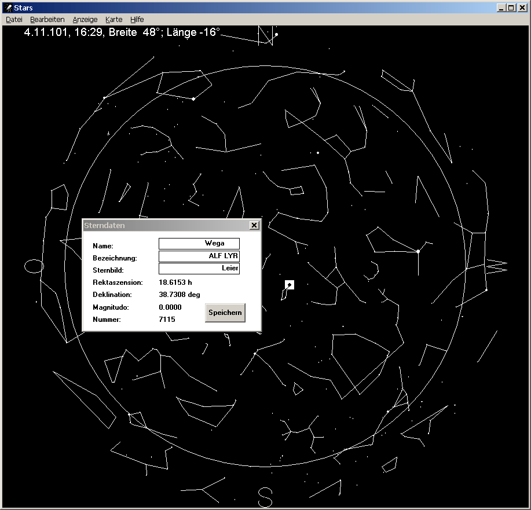Click the Name field containing Wega
The height and width of the screenshot is (510, 531).
pyautogui.click(x=199, y=244)
